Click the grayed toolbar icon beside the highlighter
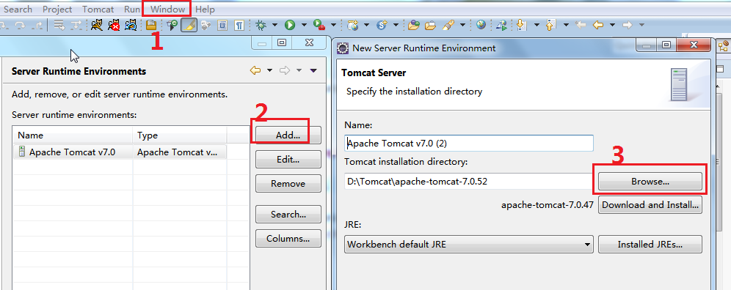This screenshot has height=290, width=731. pyautogui.click(x=206, y=25)
